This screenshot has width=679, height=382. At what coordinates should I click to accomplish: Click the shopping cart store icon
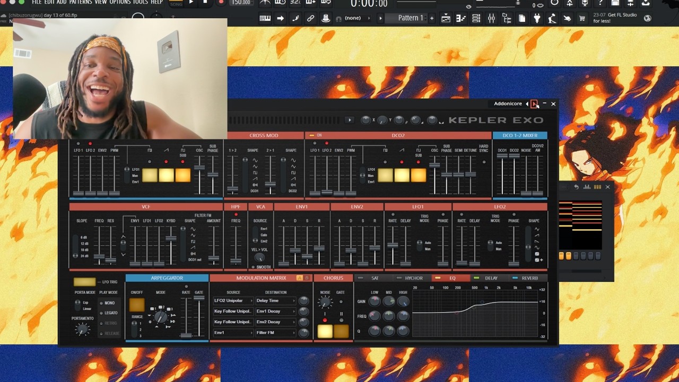[582, 18]
